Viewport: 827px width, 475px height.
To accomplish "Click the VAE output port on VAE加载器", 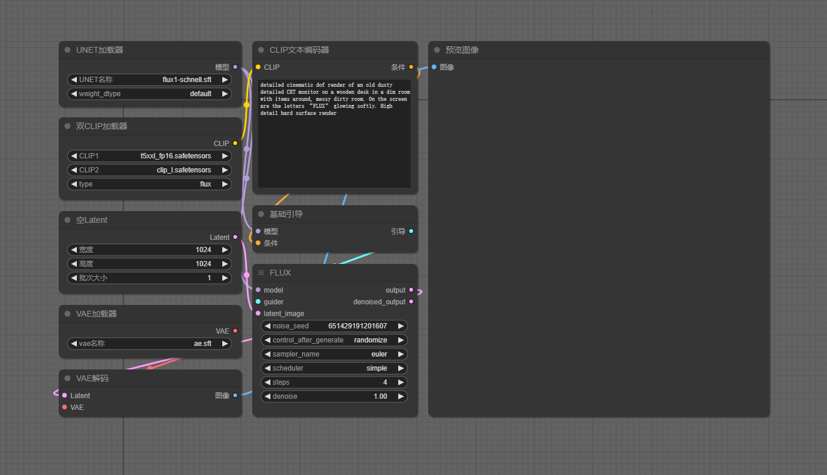I will coord(235,331).
